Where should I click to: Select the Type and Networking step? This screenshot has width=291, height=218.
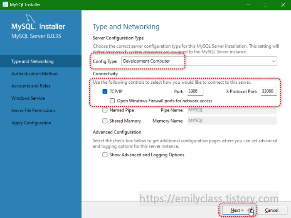(x=41, y=61)
